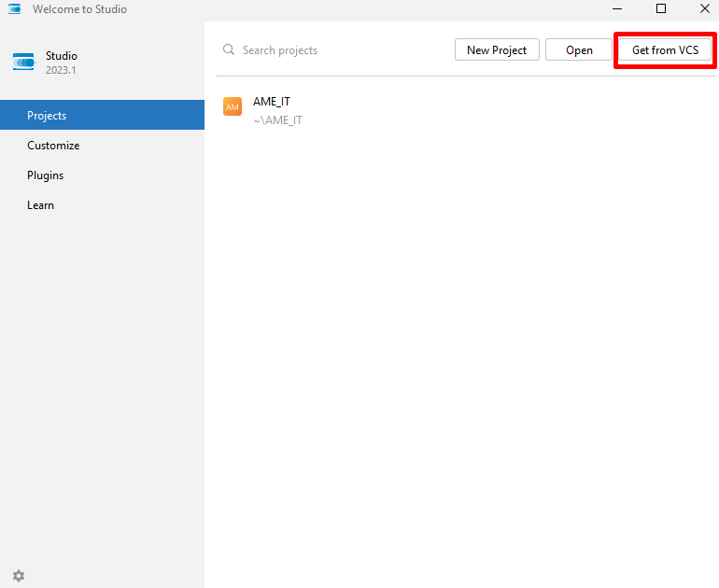This screenshot has height=588, width=719.
Task: Click the Studio app icon in title bar
Action: 15,9
